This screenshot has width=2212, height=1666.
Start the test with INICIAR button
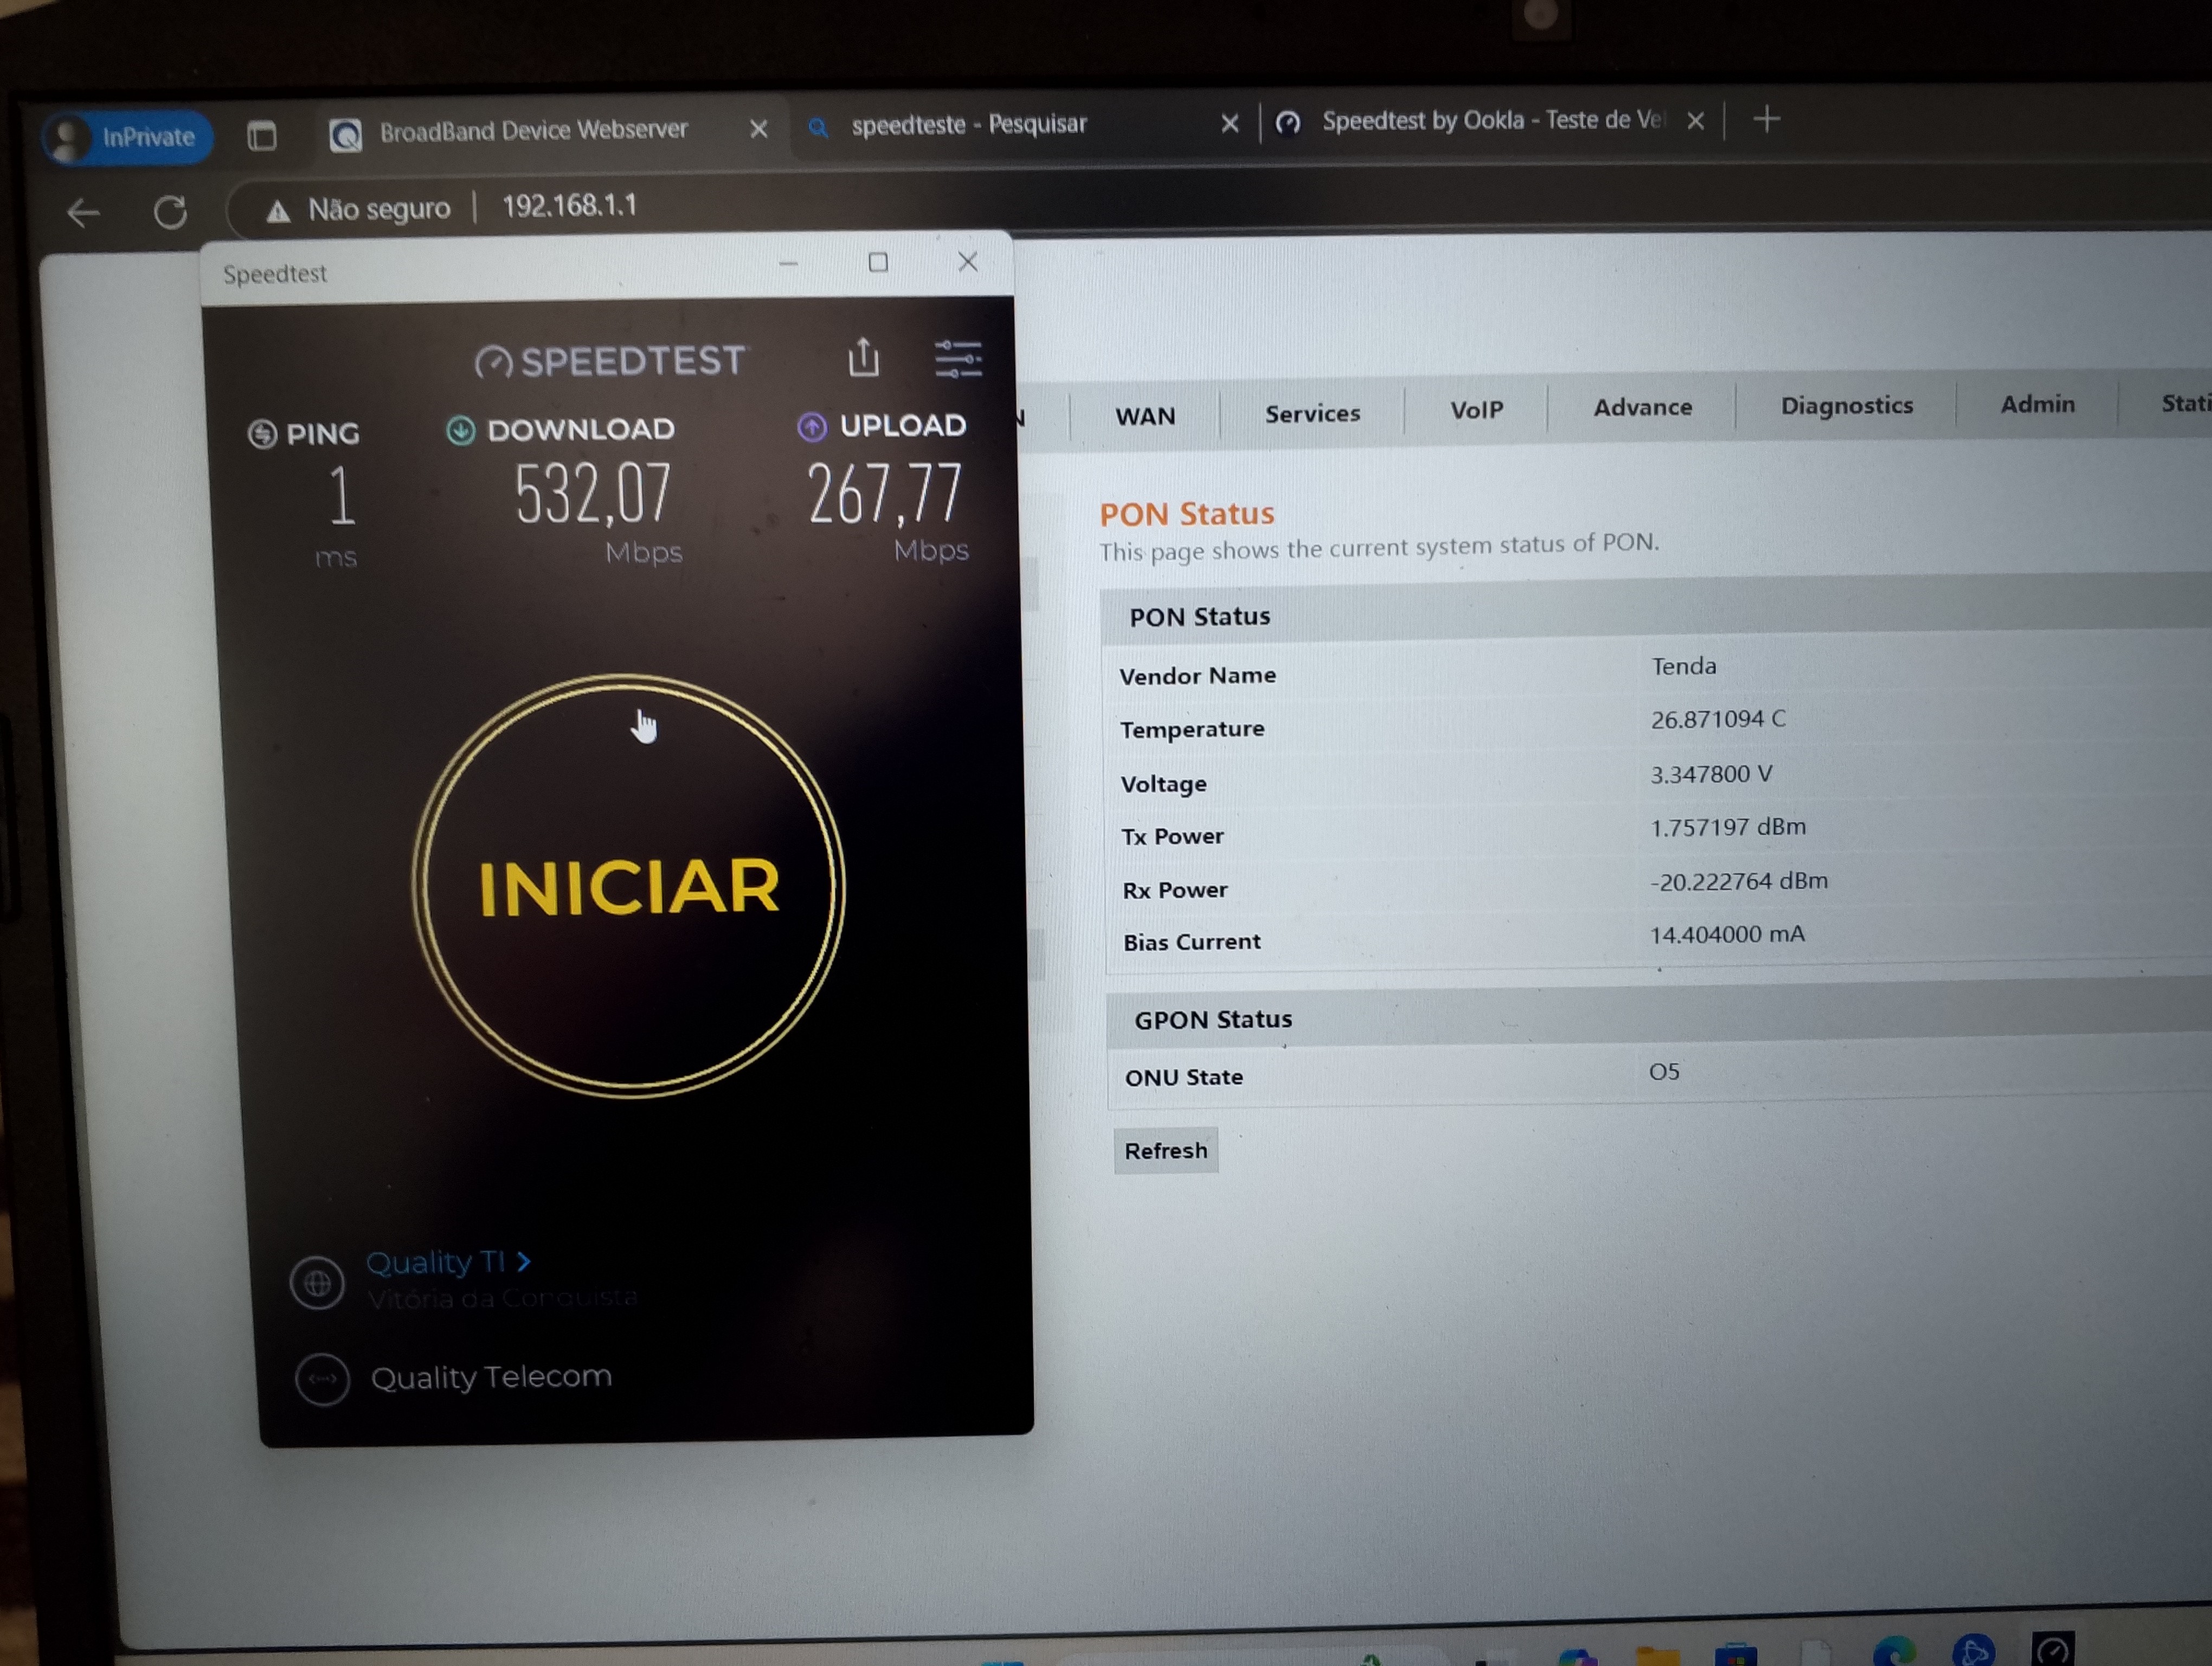(629, 886)
